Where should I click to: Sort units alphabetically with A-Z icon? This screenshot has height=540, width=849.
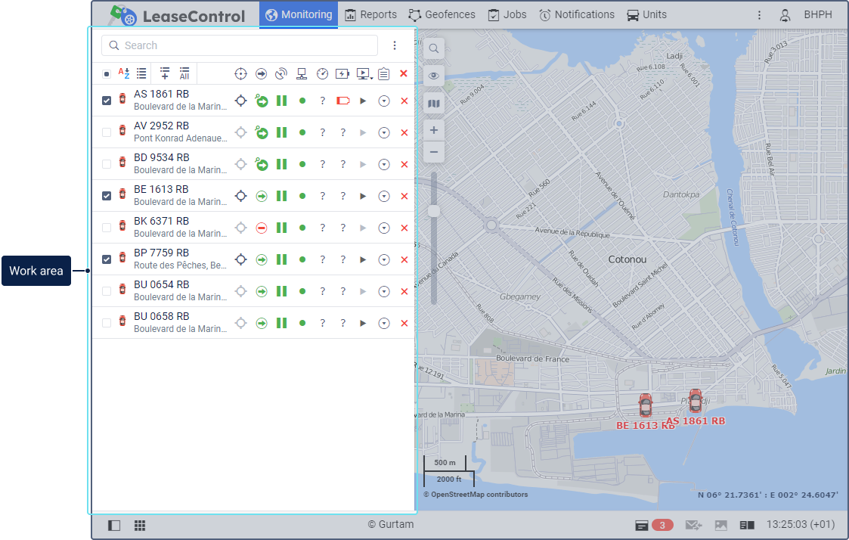tap(124, 73)
